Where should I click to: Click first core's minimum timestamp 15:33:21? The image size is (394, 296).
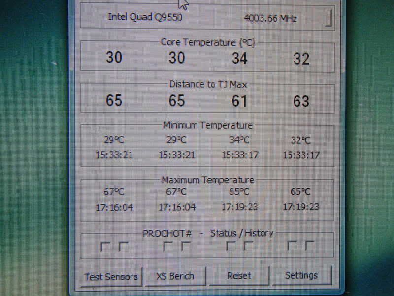tap(114, 155)
